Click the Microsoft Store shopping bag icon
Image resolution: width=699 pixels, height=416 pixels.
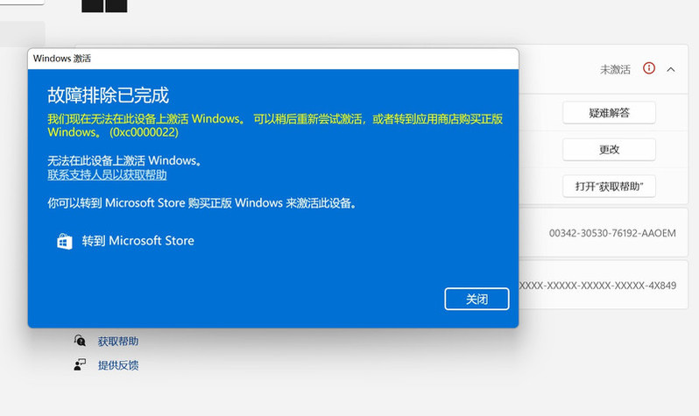click(64, 241)
